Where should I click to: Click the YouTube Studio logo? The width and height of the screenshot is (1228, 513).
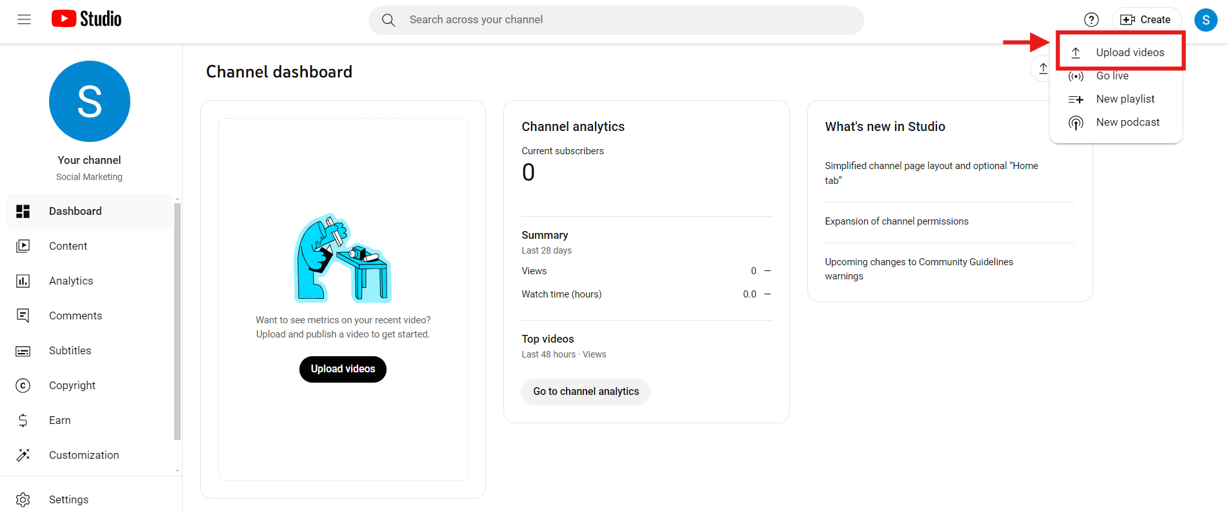pyautogui.click(x=86, y=19)
